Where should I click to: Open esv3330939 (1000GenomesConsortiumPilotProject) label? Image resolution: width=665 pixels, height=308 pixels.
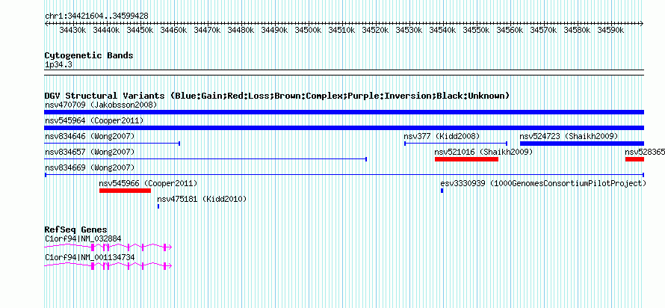[x=543, y=183]
